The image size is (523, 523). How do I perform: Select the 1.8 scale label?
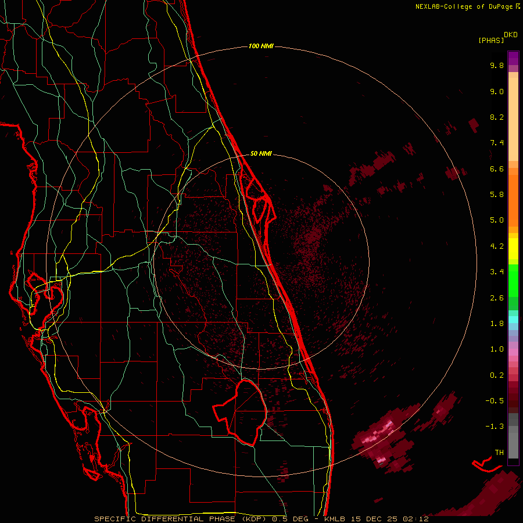[x=497, y=324]
